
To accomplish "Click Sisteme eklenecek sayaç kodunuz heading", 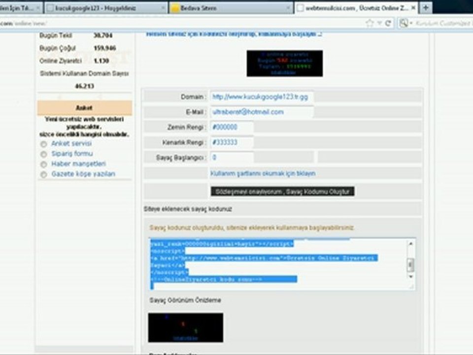I will (188, 209).
